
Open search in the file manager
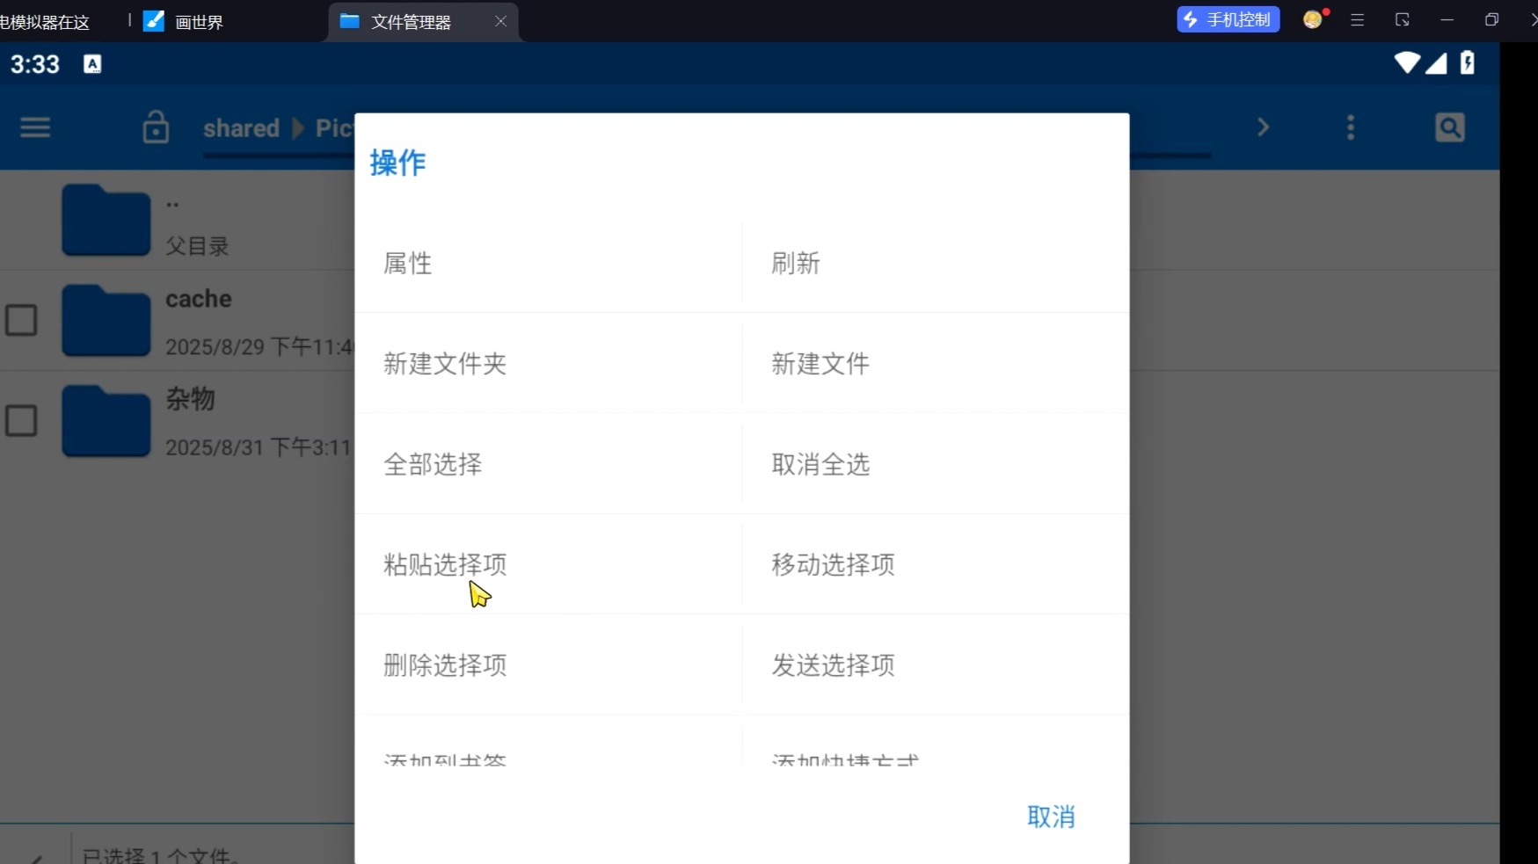[1451, 127]
